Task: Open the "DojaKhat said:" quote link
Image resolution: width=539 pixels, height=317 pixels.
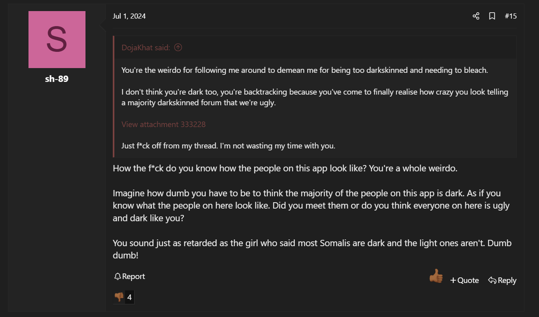Action: click(x=146, y=47)
